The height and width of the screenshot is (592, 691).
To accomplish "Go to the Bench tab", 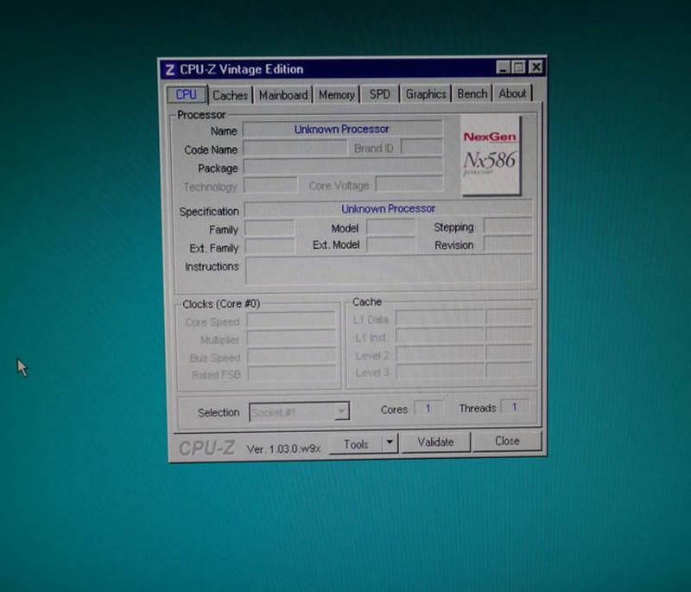I will [x=472, y=93].
